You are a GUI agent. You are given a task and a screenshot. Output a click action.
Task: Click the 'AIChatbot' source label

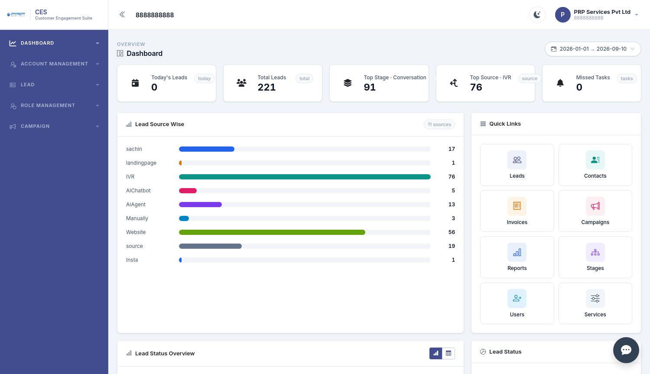pos(138,191)
